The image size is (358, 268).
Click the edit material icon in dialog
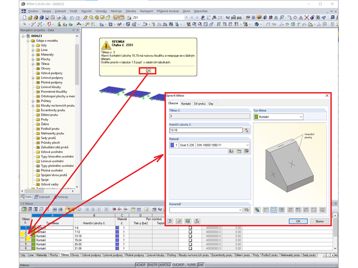pos(246,151)
